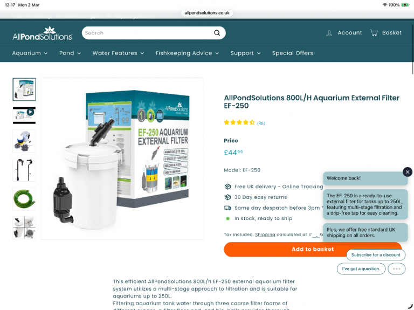Add the filter to basket
Viewport: 414px width, 310px height.
click(313, 249)
